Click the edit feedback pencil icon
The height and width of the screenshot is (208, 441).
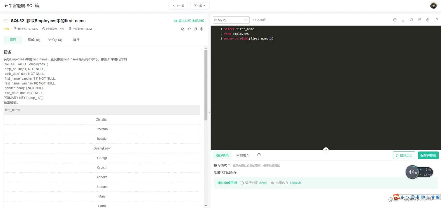(183, 29)
